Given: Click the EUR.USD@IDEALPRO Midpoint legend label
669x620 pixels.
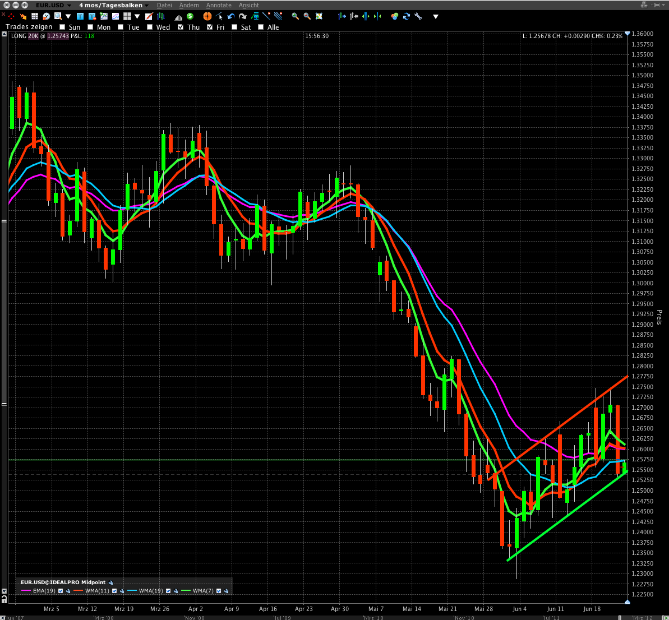Looking at the screenshot, I should (x=63, y=582).
